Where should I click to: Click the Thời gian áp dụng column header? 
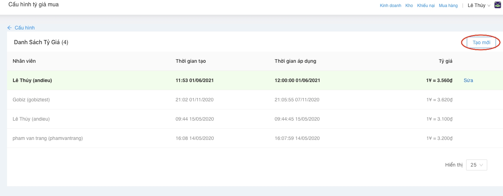295,61
